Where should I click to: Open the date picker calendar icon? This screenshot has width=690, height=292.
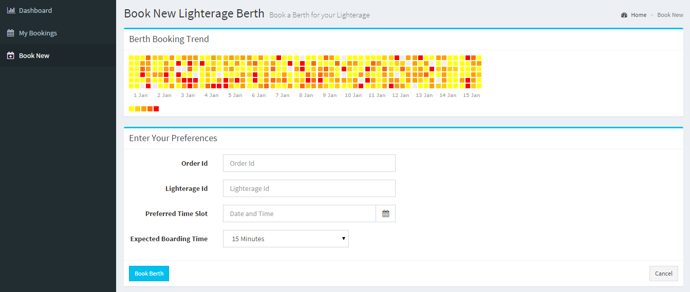coord(386,213)
